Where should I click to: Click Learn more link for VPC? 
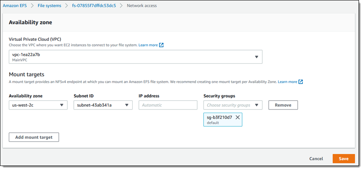[148, 45]
